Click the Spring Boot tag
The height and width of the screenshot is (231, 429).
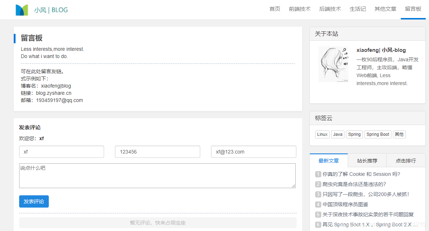pos(378,134)
